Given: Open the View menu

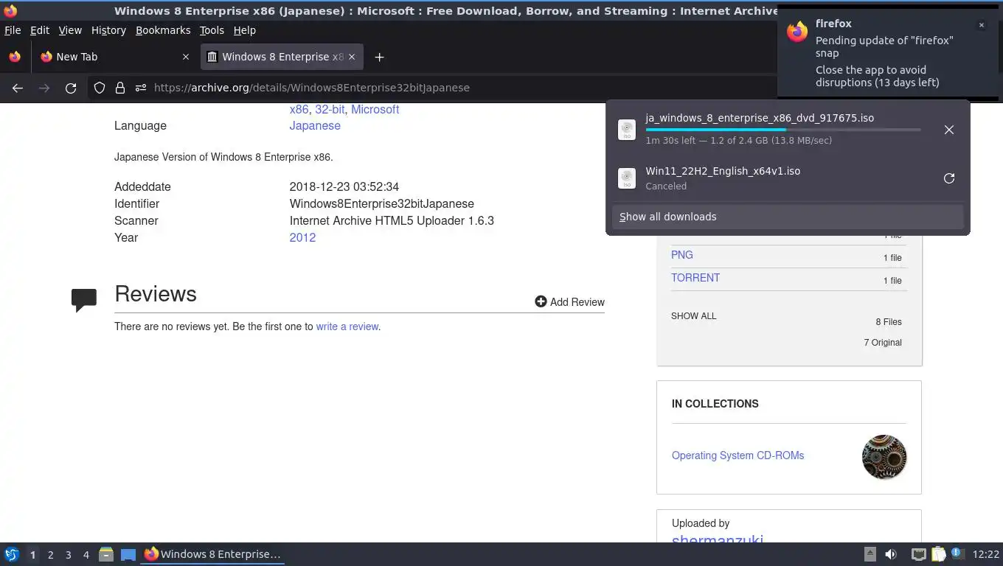Looking at the screenshot, I should coord(70,30).
